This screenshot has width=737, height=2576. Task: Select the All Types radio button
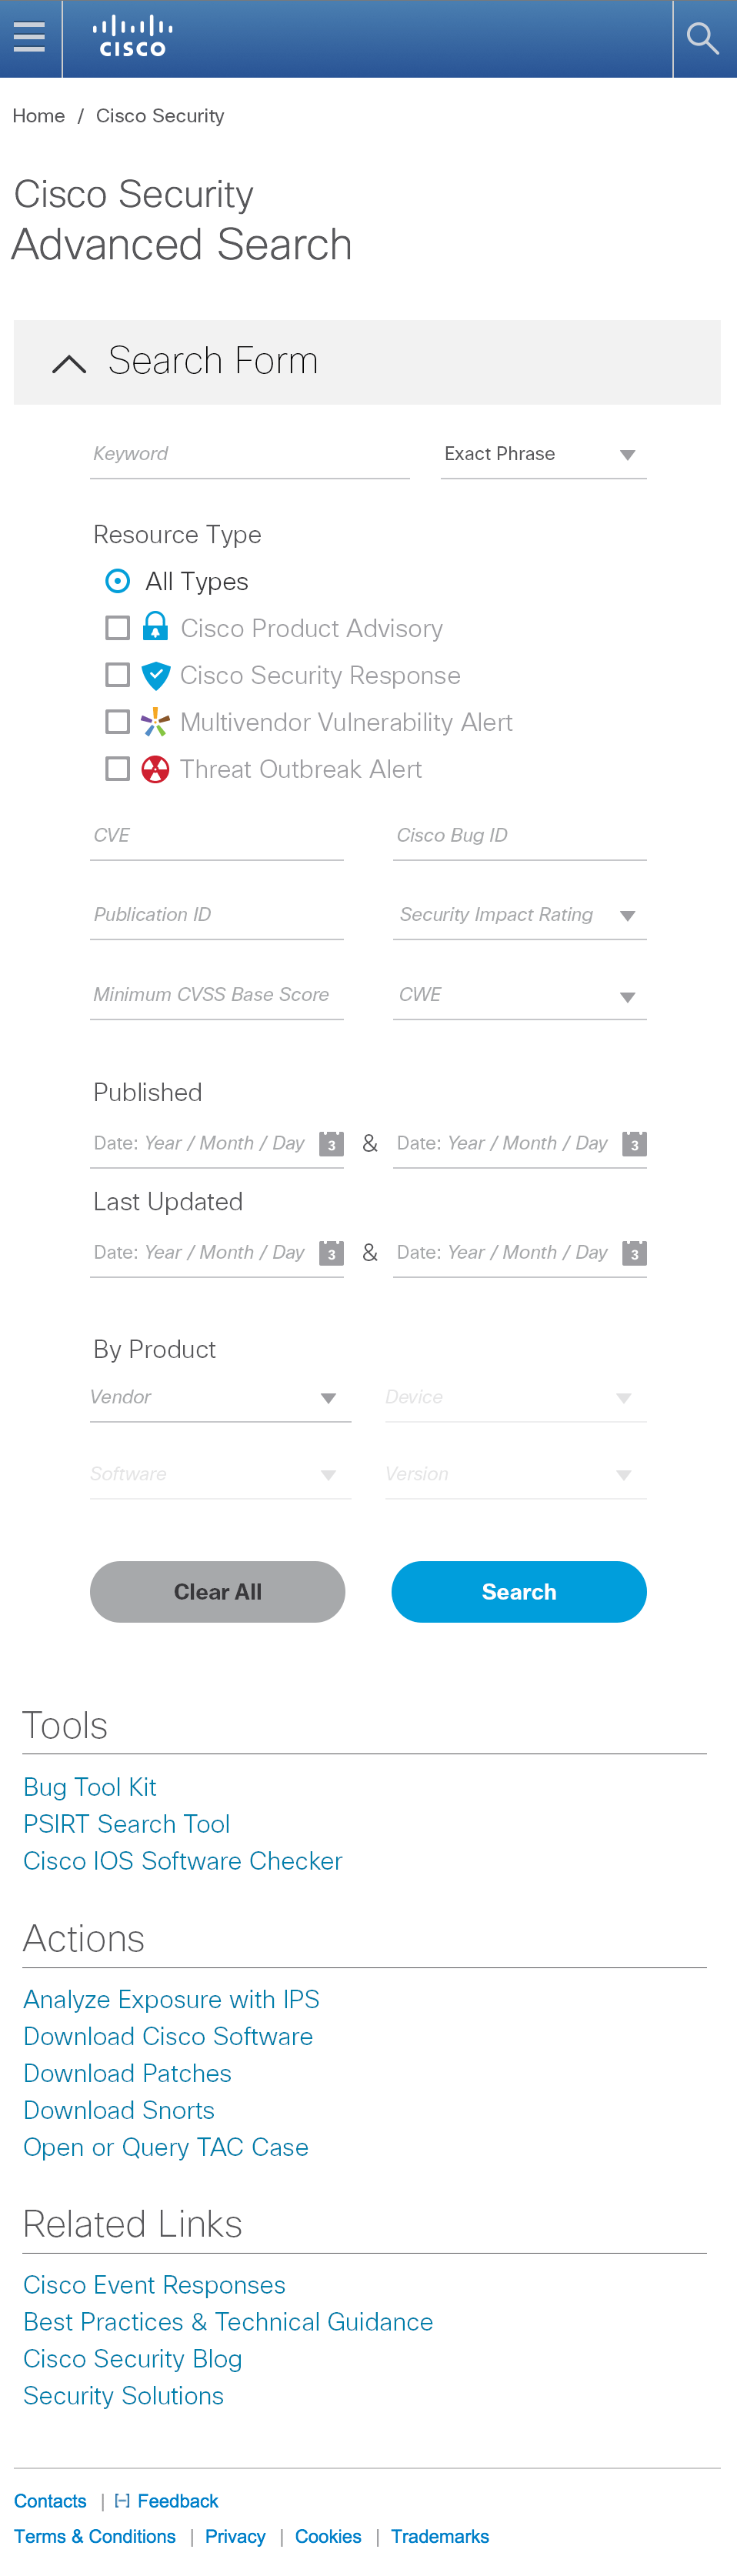click(117, 581)
